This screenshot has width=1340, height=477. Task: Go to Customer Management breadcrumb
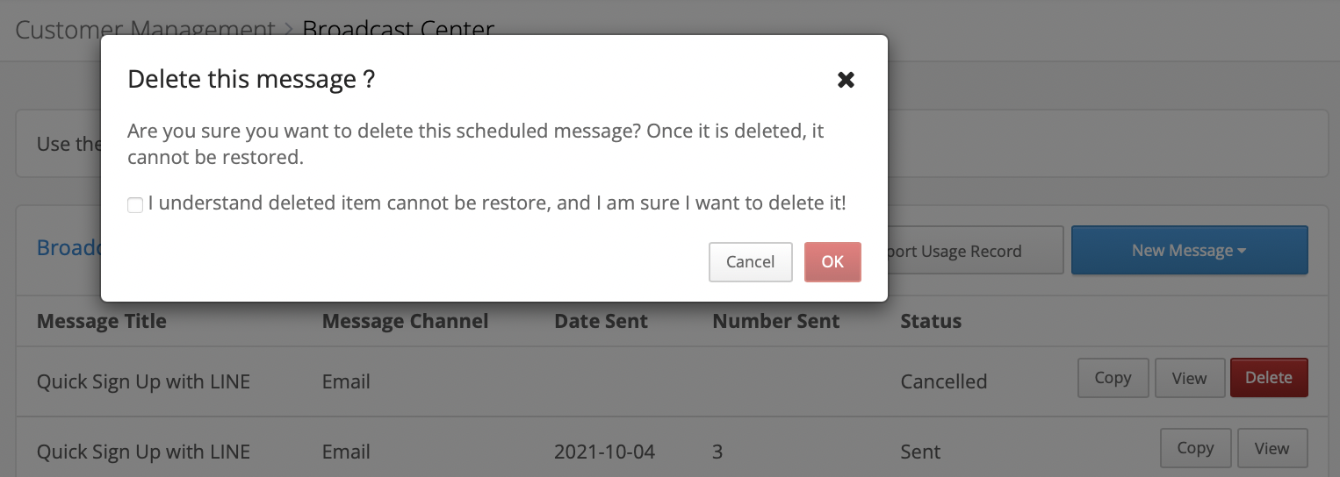click(x=145, y=30)
